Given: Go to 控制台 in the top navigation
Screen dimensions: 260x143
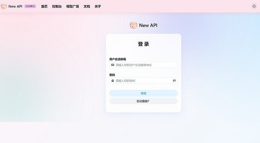Looking at the screenshot, I should coord(57,6).
